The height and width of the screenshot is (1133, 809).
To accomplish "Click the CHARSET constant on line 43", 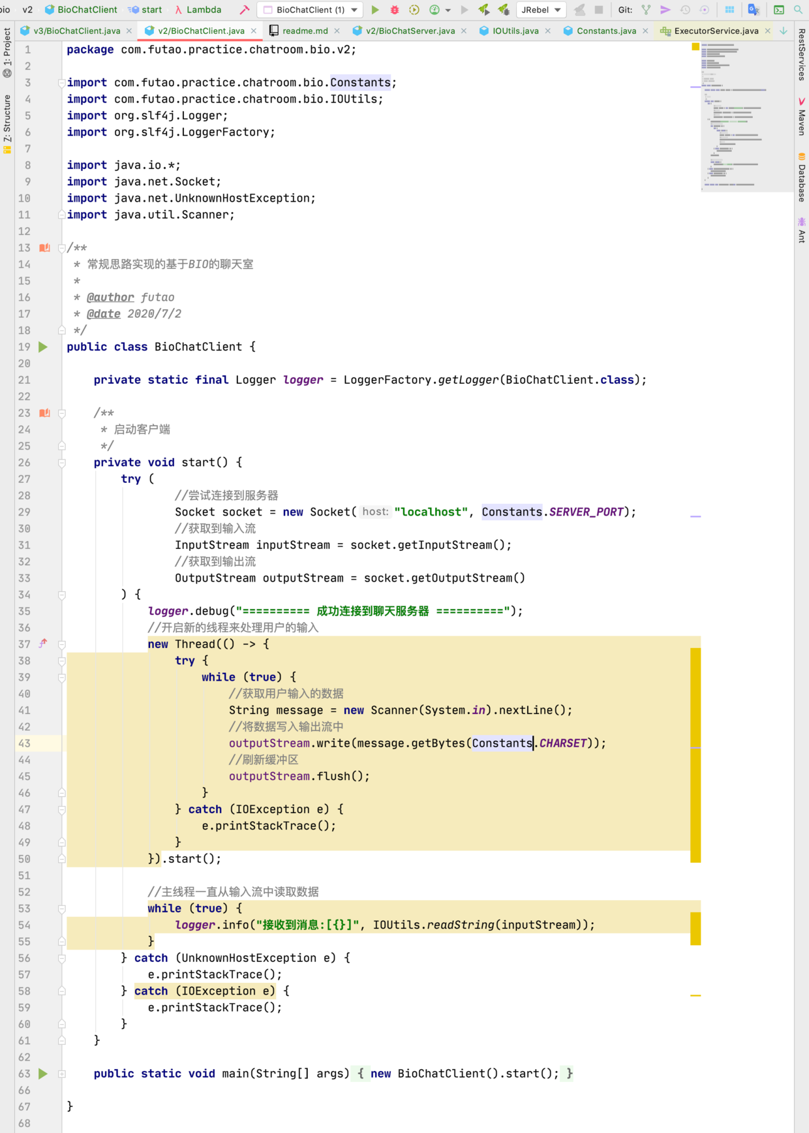I will click(x=563, y=743).
